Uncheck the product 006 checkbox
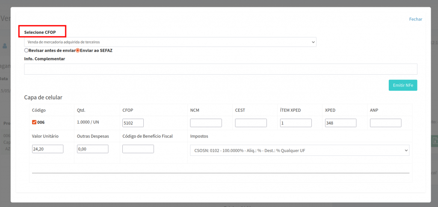This screenshot has width=438, height=207. coord(35,122)
